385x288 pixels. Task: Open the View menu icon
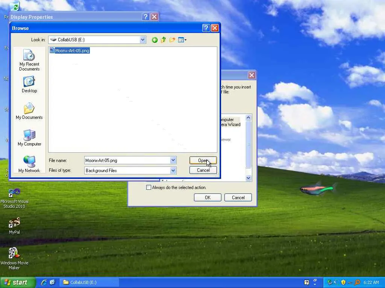pyautogui.click(x=182, y=40)
